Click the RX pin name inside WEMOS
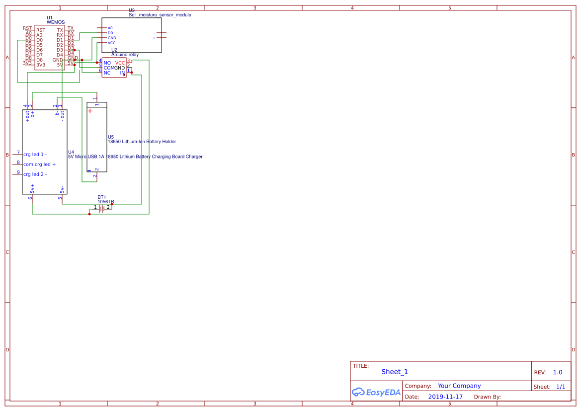581x411 pixels. (x=60, y=35)
